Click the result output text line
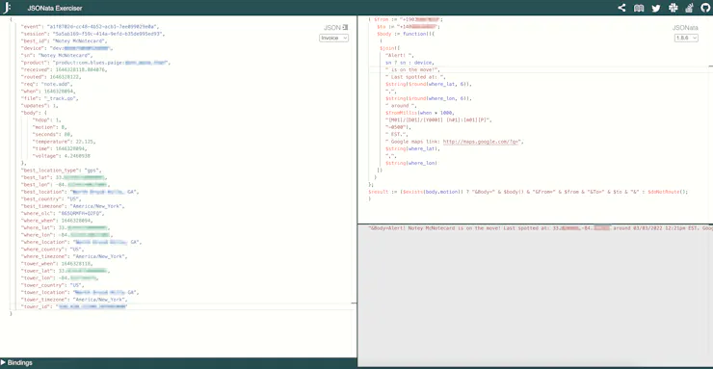Image resolution: width=713 pixels, height=369 pixels. [541, 228]
